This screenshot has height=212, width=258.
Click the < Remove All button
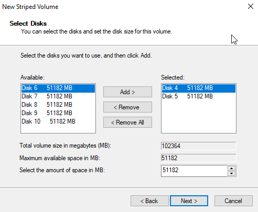127,122
